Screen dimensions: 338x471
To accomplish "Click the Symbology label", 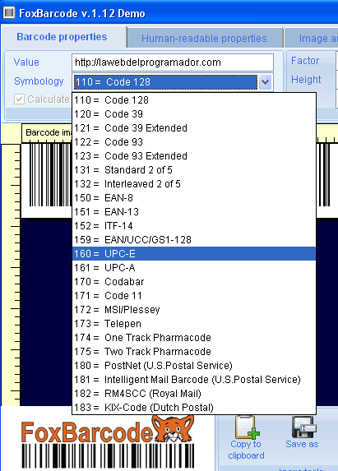I will 39,81.
